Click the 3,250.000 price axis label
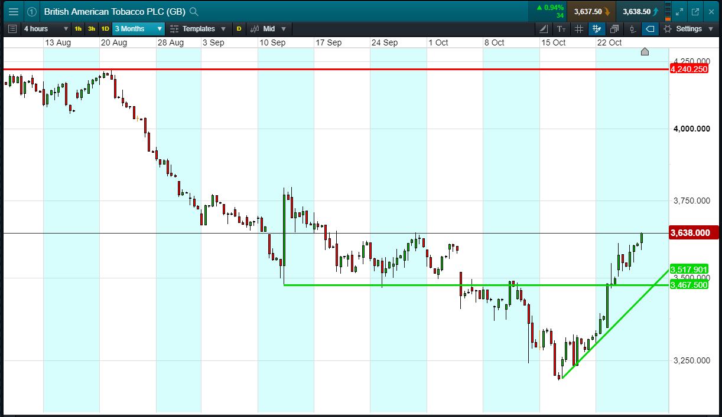The width and height of the screenshot is (722, 417). (692, 360)
